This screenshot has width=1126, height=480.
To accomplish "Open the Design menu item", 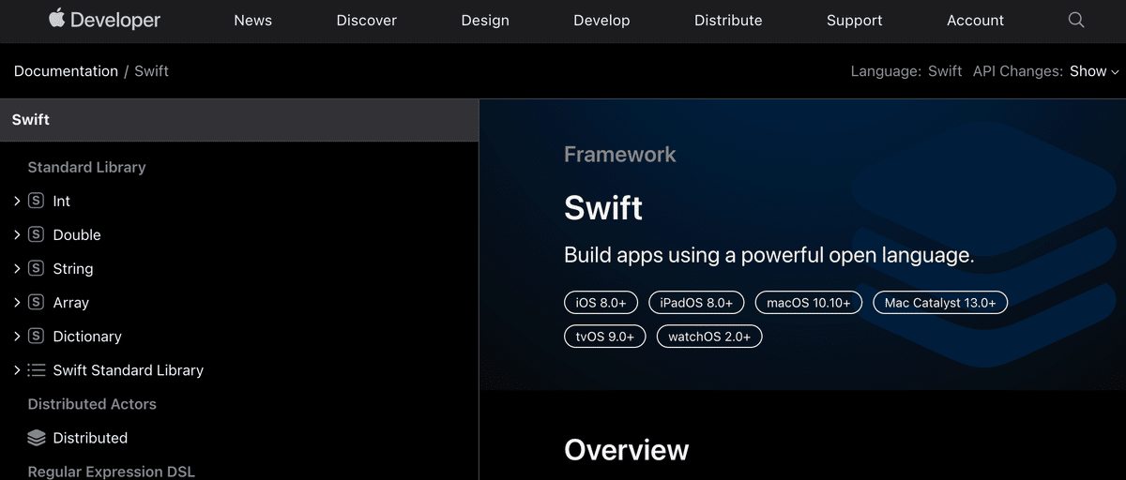I will click(x=485, y=20).
